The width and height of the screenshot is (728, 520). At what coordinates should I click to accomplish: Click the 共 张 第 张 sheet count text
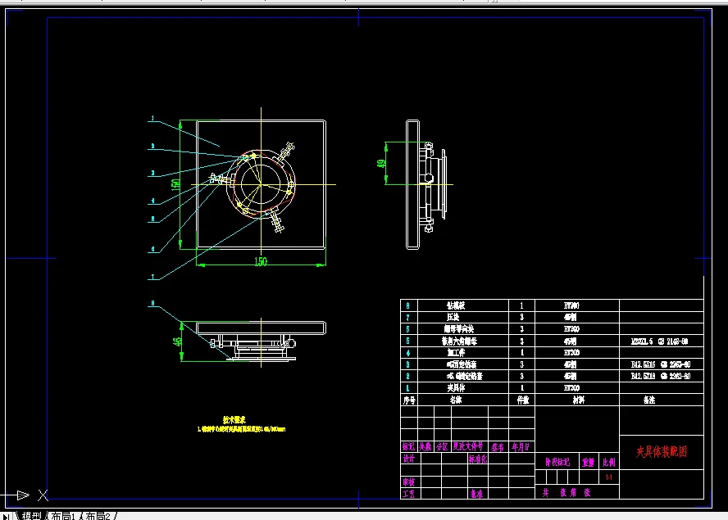tap(566, 493)
